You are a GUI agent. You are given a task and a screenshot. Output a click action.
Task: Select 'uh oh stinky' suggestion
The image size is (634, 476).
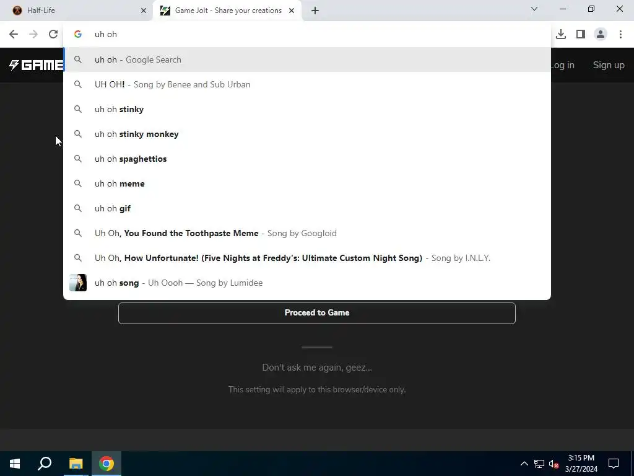(307, 109)
